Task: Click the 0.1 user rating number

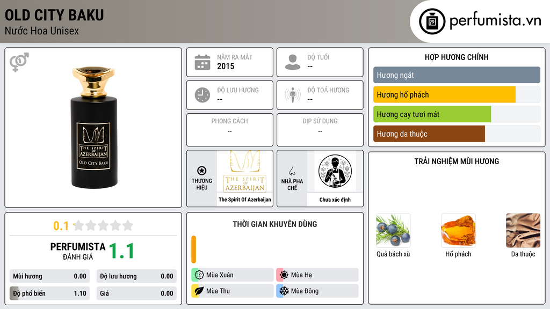Action: 61,226
